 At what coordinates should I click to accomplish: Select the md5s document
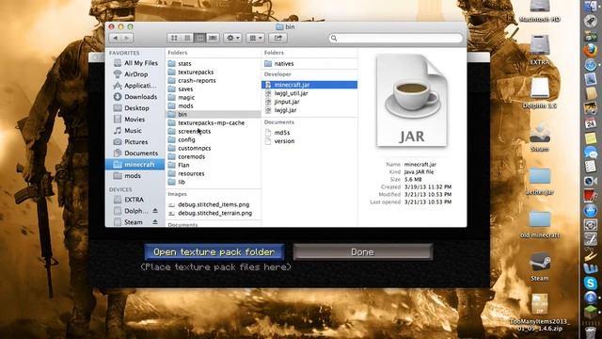point(277,133)
